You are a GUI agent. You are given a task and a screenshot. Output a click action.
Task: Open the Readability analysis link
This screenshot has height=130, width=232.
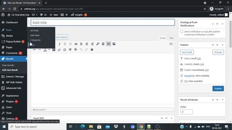(x=190, y=76)
